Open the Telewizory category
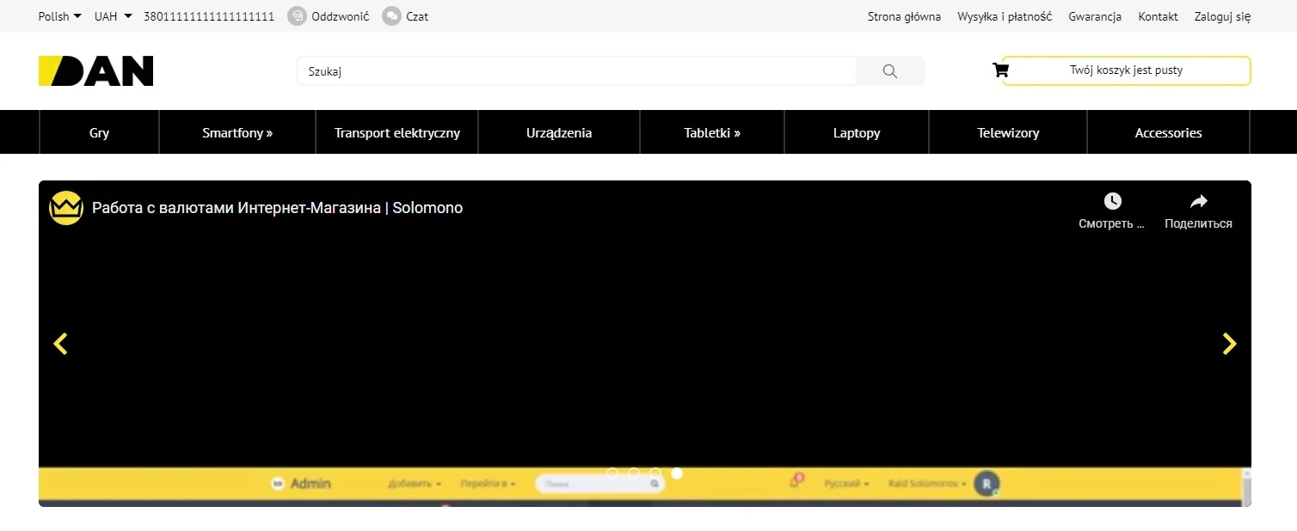Image resolution: width=1297 pixels, height=531 pixels. click(x=1008, y=133)
